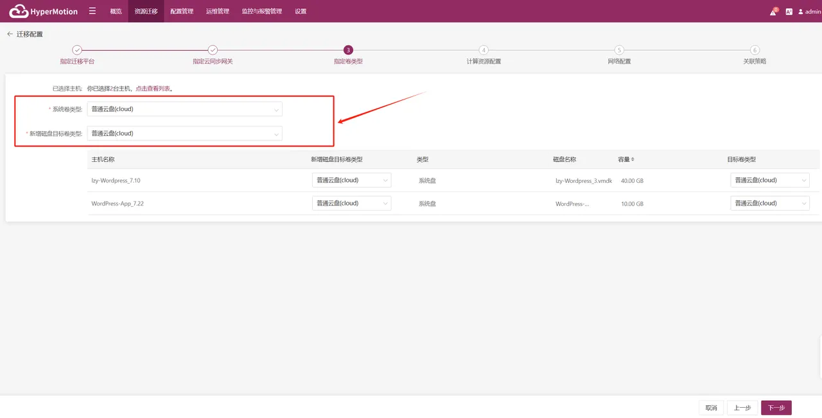
Task: Open the alert bell notifications
Action: (774, 12)
